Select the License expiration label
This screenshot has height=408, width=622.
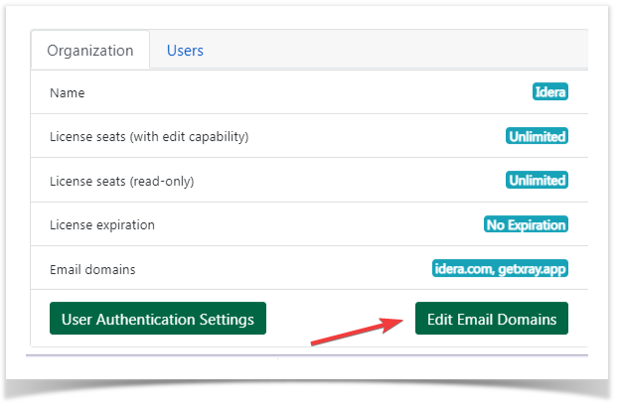tap(102, 224)
